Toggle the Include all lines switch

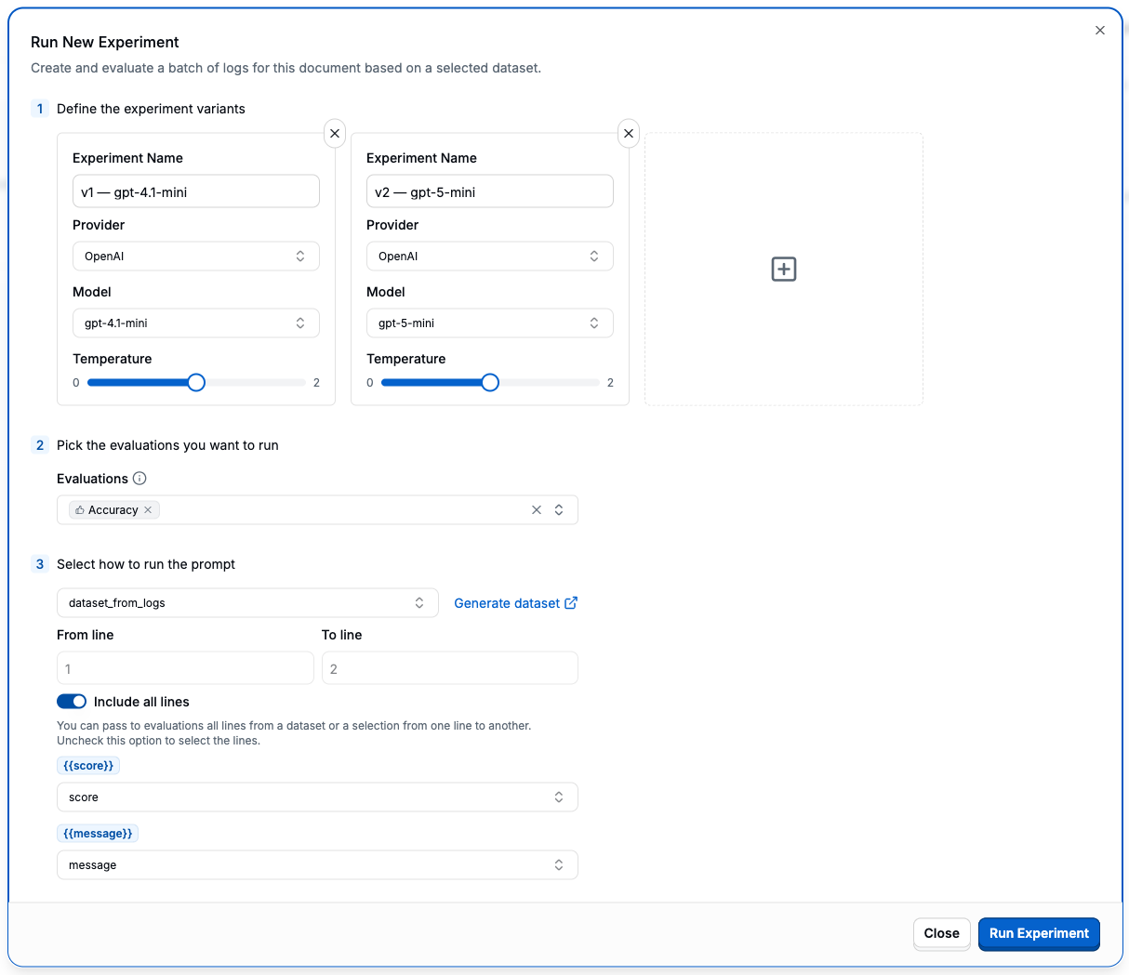pyautogui.click(x=72, y=702)
